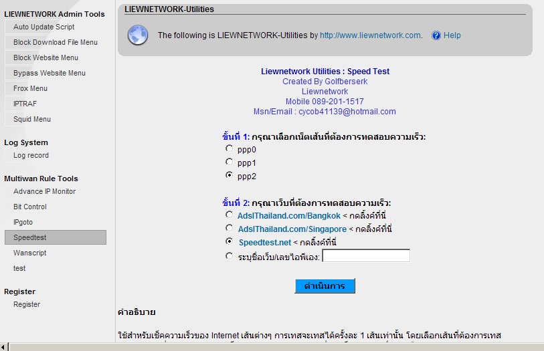Screen dimensions: 544x351
Task: Click the cycob41139@hotmail.com email text
Action: click(347, 112)
